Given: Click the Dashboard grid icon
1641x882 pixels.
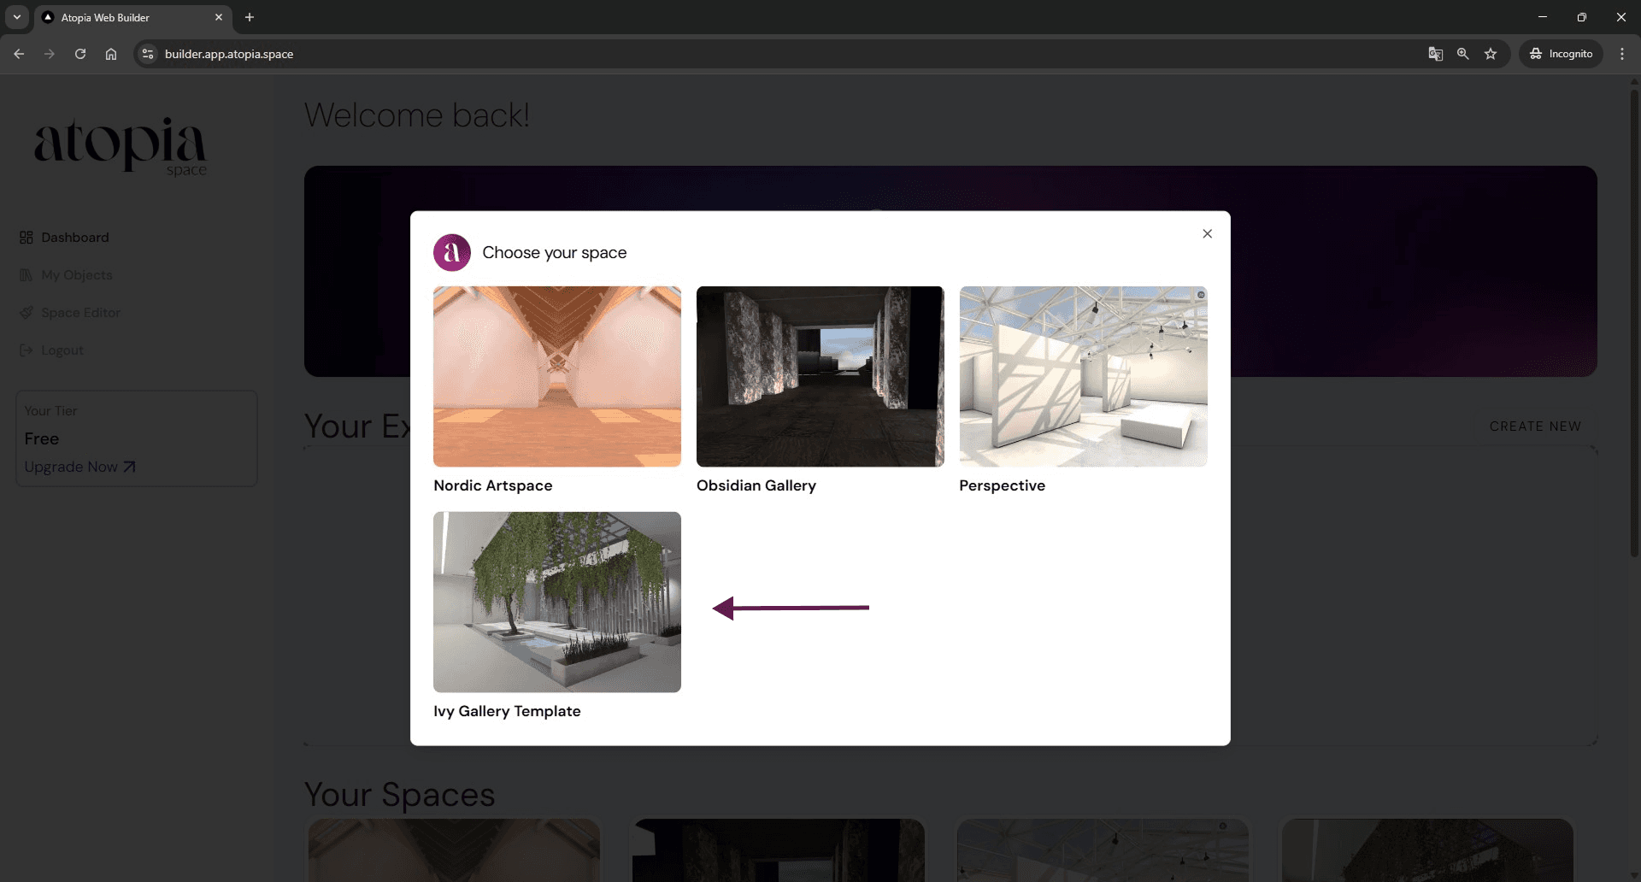Looking at the screenshot, I should pyautogui.click(x=26, y=238).
